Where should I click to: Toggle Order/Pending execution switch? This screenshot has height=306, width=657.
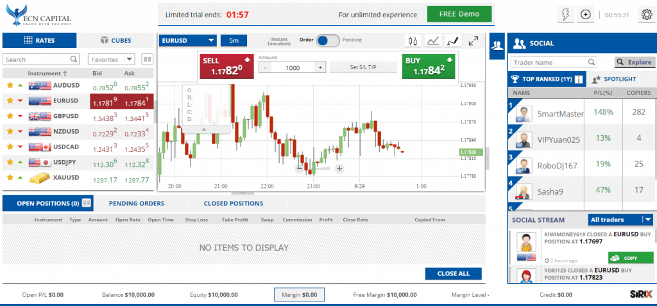pyautogui.click(x=327, y=40)
